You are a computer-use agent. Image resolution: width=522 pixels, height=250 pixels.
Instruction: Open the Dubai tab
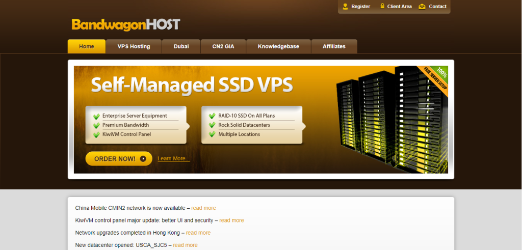click(x=181, y=46)
